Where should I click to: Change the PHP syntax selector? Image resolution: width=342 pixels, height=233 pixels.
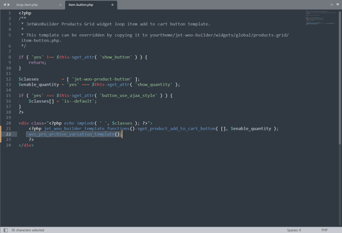pos(324,230)
